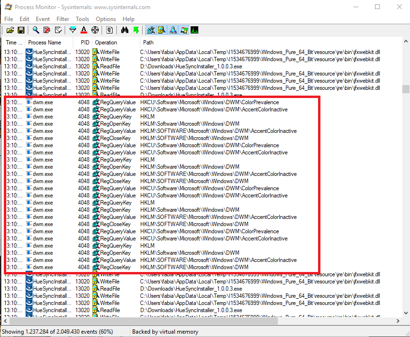
Task: Click the horizontal scrollbar thumb
Action: tap(143, 321)
